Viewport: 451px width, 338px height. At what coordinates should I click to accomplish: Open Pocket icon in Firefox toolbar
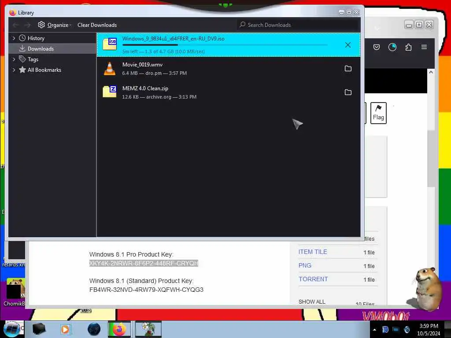pos(377,47)
